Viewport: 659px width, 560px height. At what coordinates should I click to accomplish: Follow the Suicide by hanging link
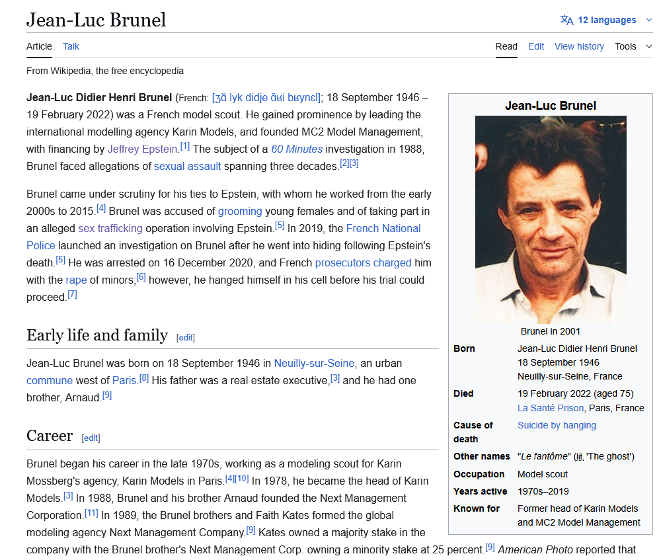[x=557, y=426]
